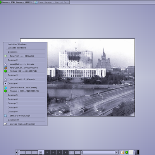Switch to desktop 10 in the pager
The width and height of the screenshot is (155, 155).
click(77, 152)
